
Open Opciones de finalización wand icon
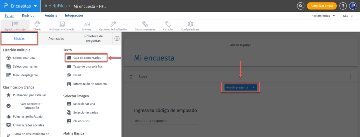113,24
